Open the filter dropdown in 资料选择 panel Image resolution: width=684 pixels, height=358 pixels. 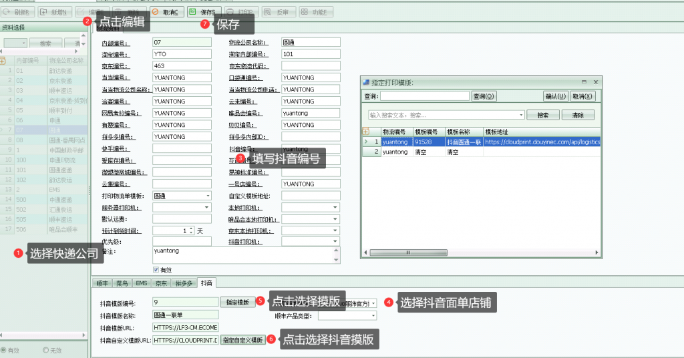pos(23,43)
